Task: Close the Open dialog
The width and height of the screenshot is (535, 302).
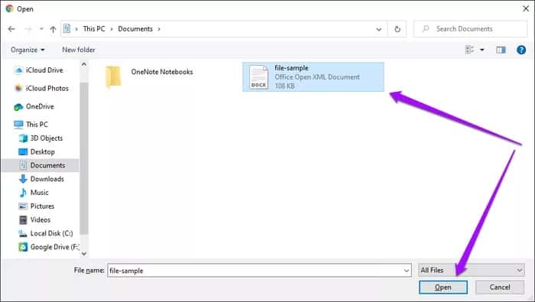Action: click(x=526, y=8)
